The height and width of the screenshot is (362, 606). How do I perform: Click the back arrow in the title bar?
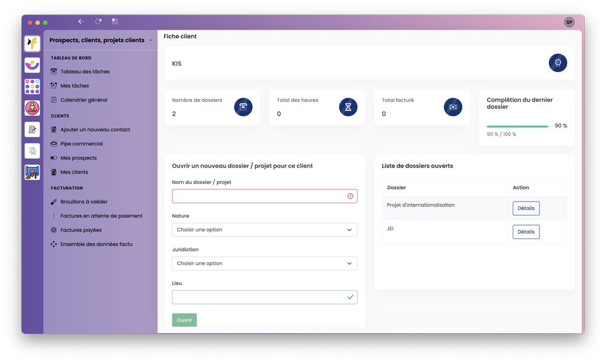(x=81, y=22)
